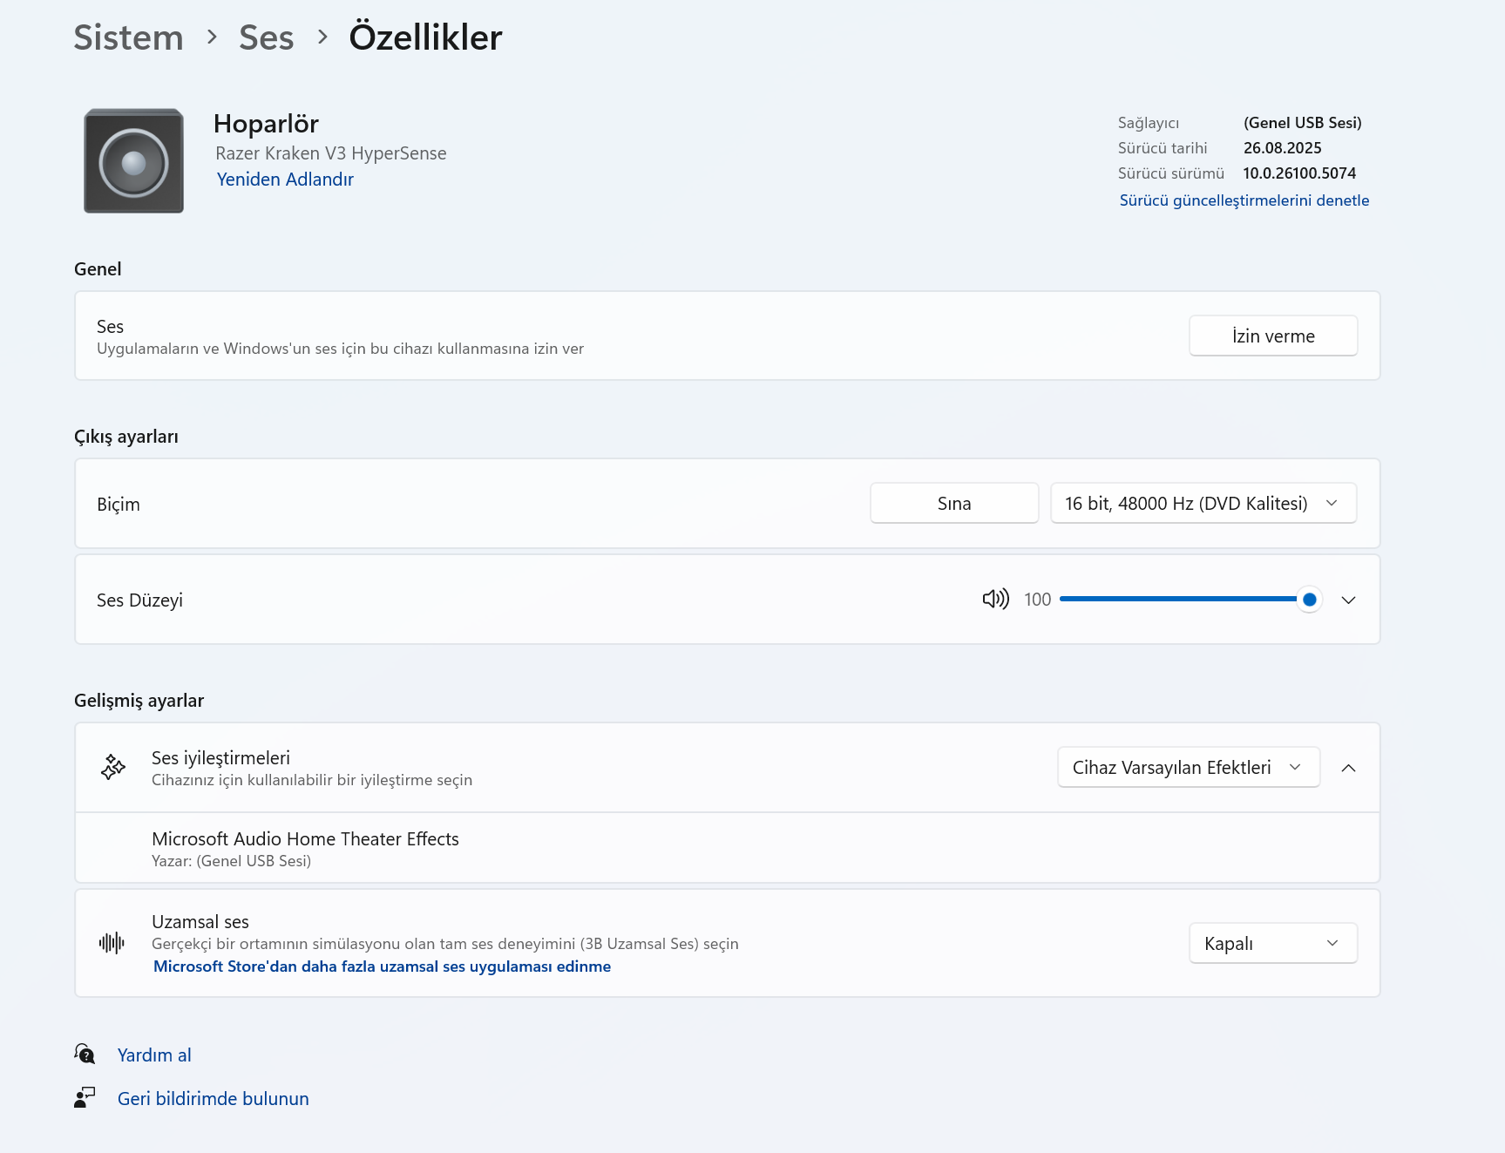Viewport: 1505px width, 1153px height.
Task: Click the Hoparlör speaker device icon
Action: pyautogui.click(x=133, y=160)
